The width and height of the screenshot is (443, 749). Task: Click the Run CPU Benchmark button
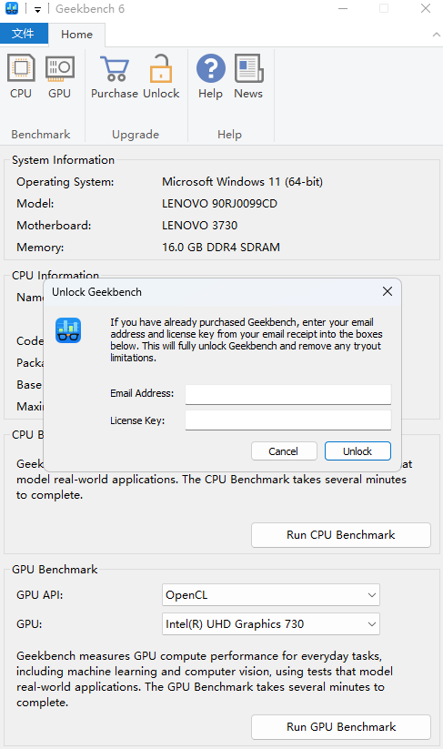[341, 535]
